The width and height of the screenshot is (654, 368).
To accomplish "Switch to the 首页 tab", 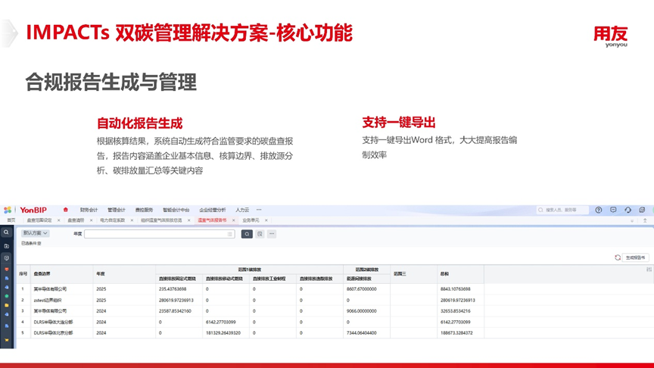I will [11, 220].
